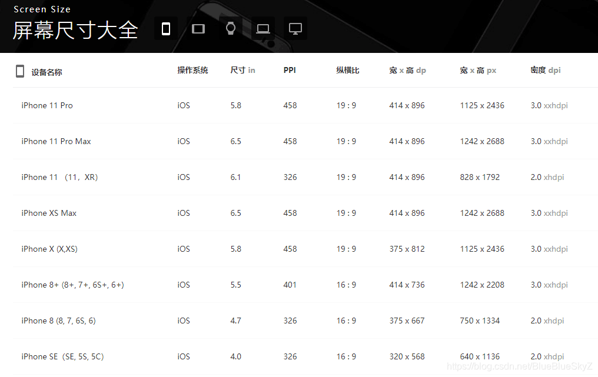Click the 宽 x 高 px header
This screenshot has height=377, width=598.
(x=478, y=70)
